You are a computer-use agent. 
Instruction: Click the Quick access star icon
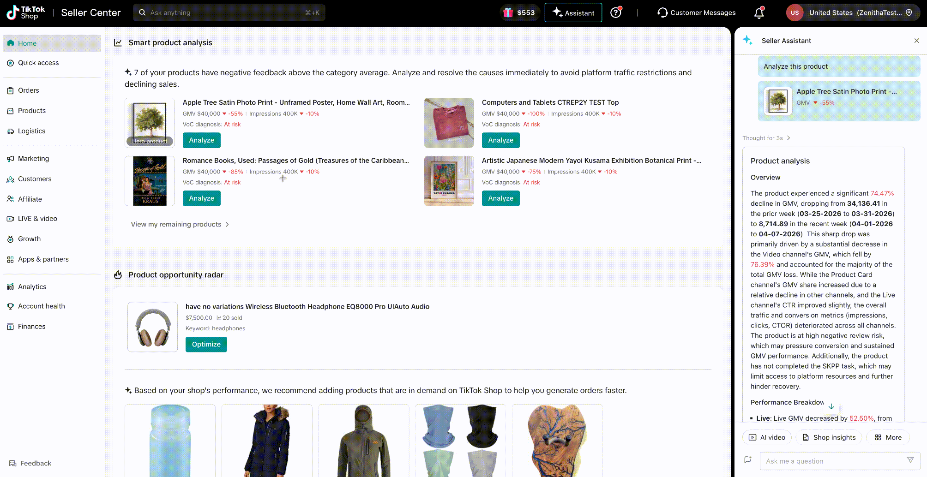pyautogui.click(x=10, y=63)
